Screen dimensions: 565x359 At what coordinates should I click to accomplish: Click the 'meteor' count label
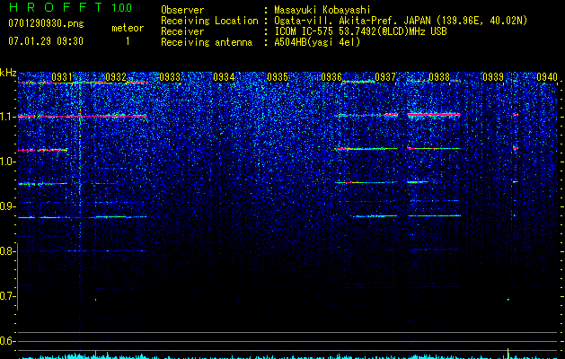point(128,28)
